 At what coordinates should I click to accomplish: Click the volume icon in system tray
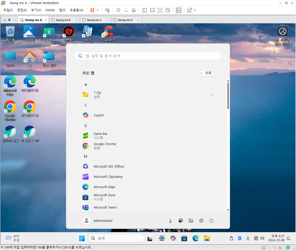262,238
